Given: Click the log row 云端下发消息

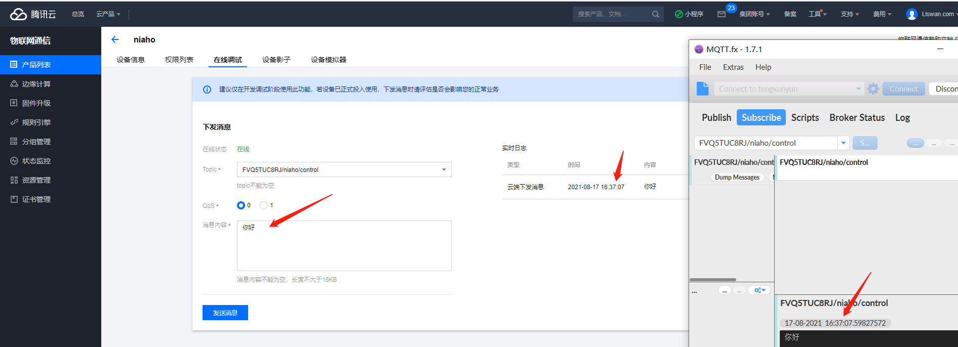Looking at the screenshot, I should coord(595,187).
